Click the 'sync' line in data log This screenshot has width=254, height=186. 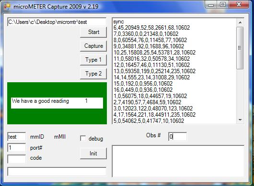tap(118, 22)
